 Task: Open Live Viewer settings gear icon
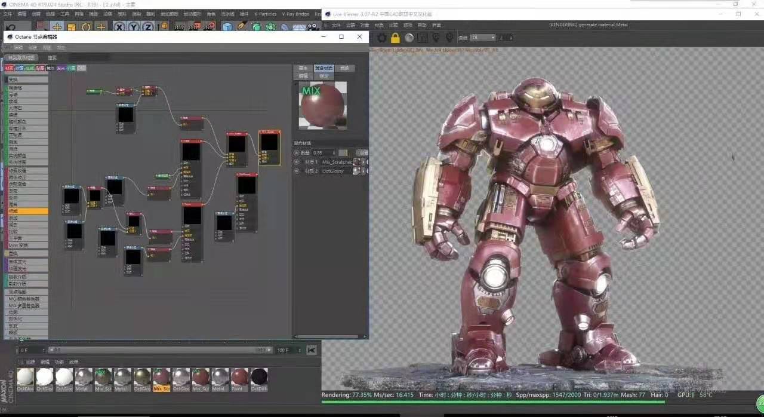coord(382,38)
